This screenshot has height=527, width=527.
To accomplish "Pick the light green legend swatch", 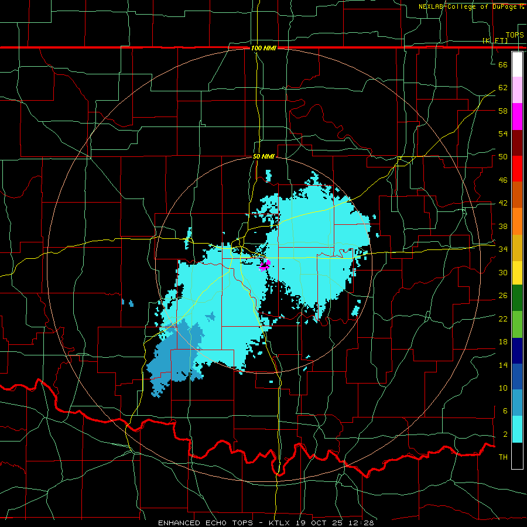I will (x=517, y=324).
